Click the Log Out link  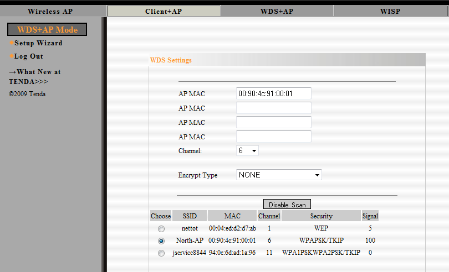click(x=29, y=56)
